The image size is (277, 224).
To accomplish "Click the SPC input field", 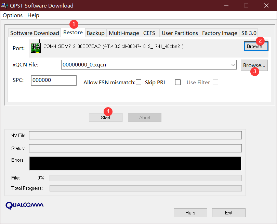I will (x=54, y=80).
